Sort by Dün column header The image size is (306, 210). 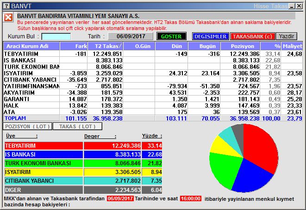[172, 46]
